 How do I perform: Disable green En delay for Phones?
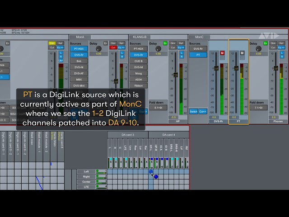pos(266,43)
